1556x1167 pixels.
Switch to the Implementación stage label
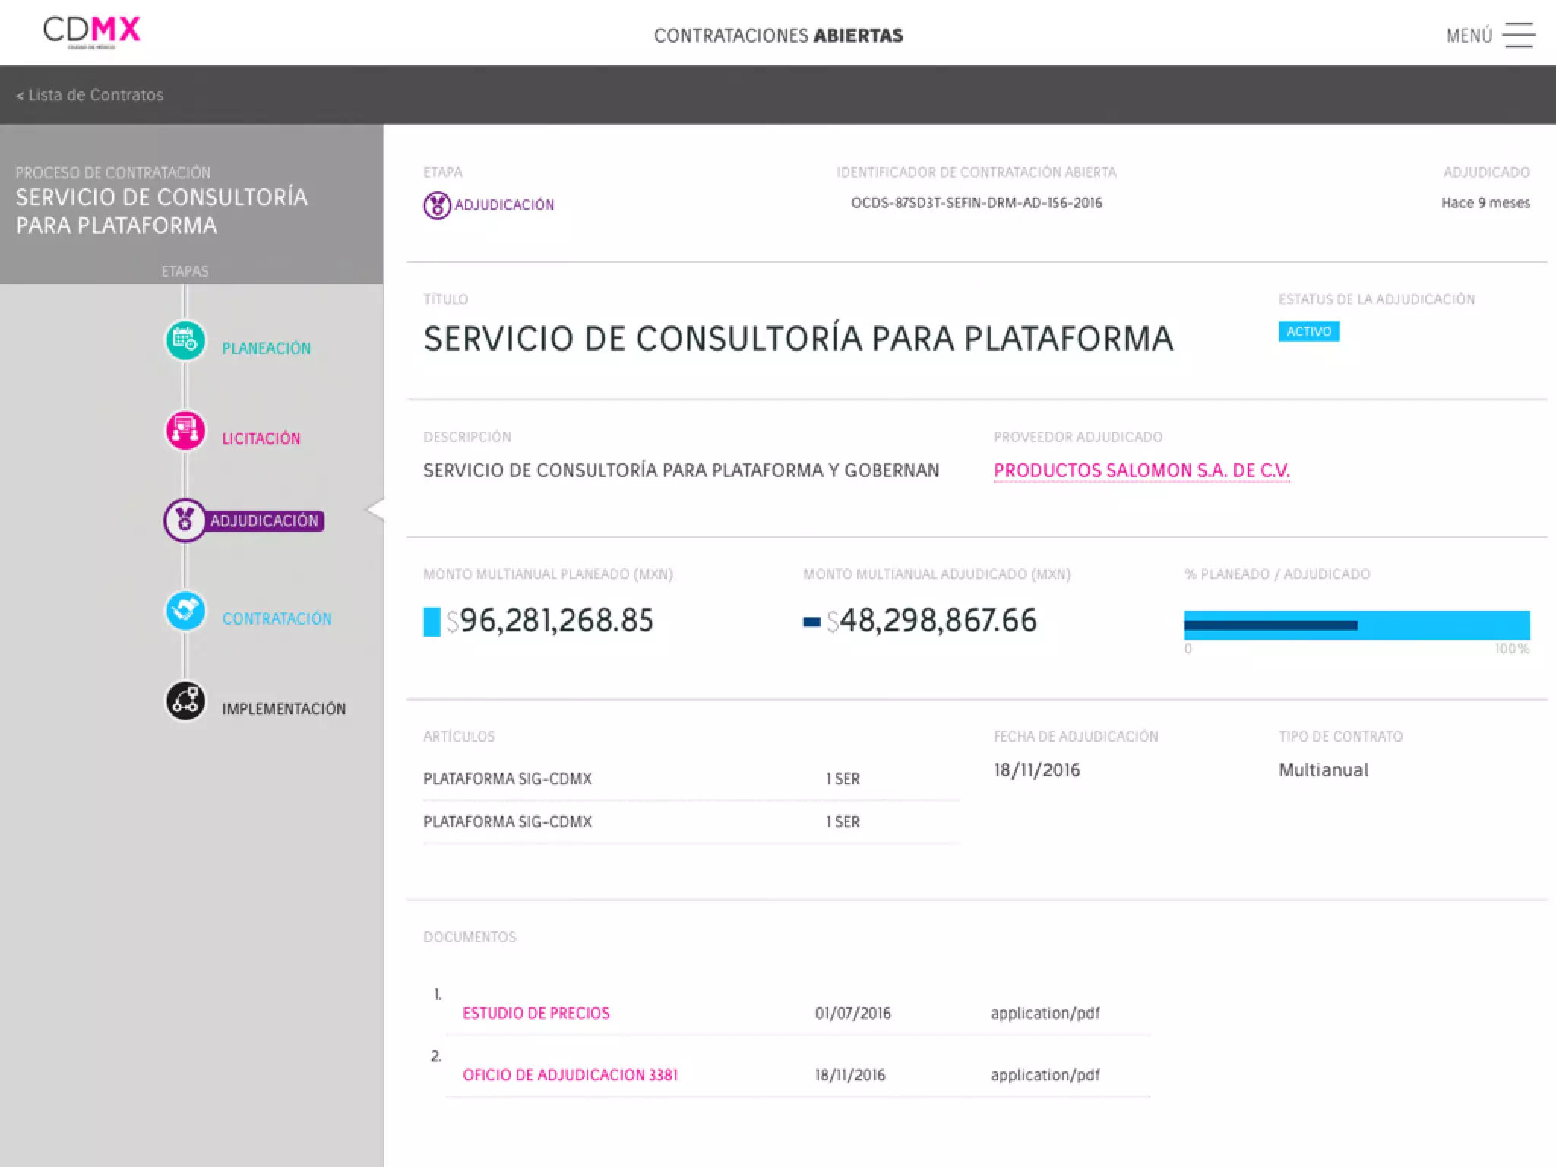coord(283,709)
